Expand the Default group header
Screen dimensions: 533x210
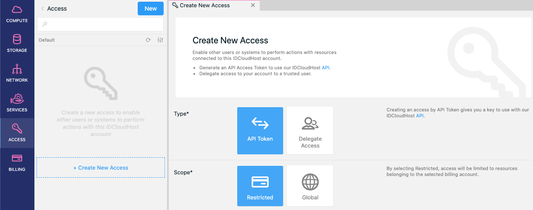tap(47, 40)
